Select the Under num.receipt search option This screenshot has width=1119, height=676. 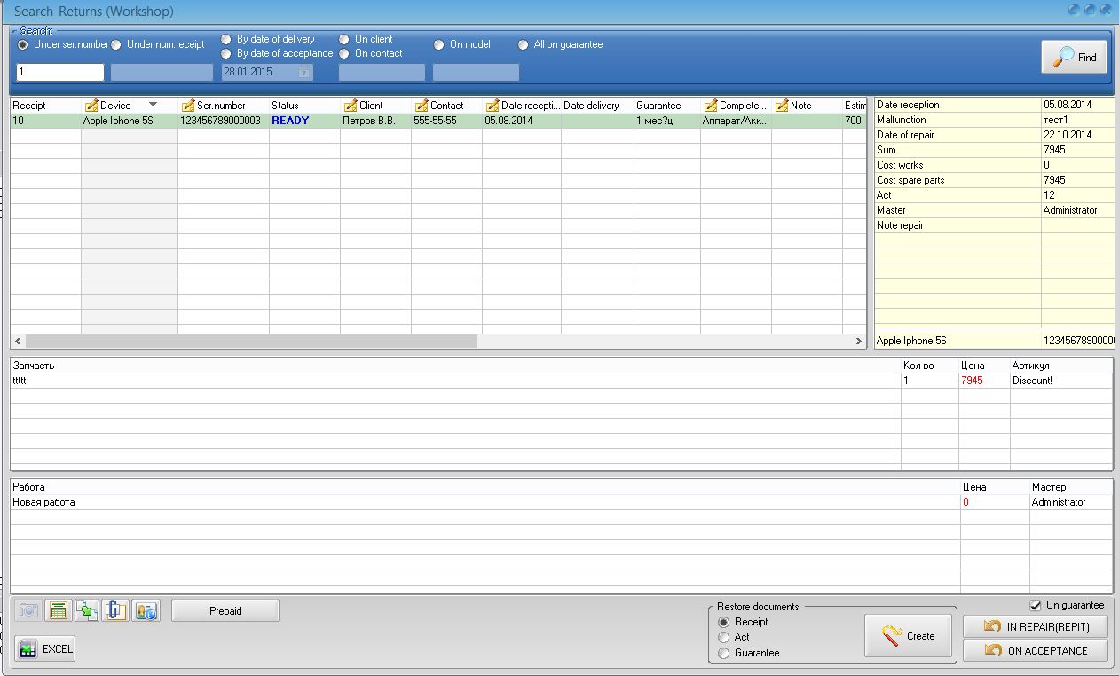116,45
